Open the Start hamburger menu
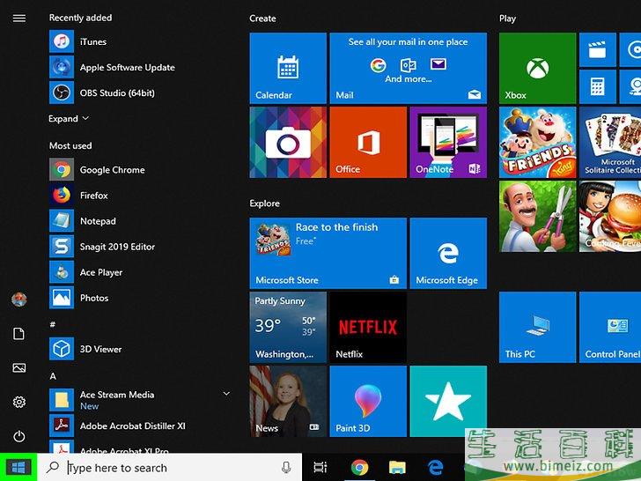The image size is (641, 481). coord(18,18)
